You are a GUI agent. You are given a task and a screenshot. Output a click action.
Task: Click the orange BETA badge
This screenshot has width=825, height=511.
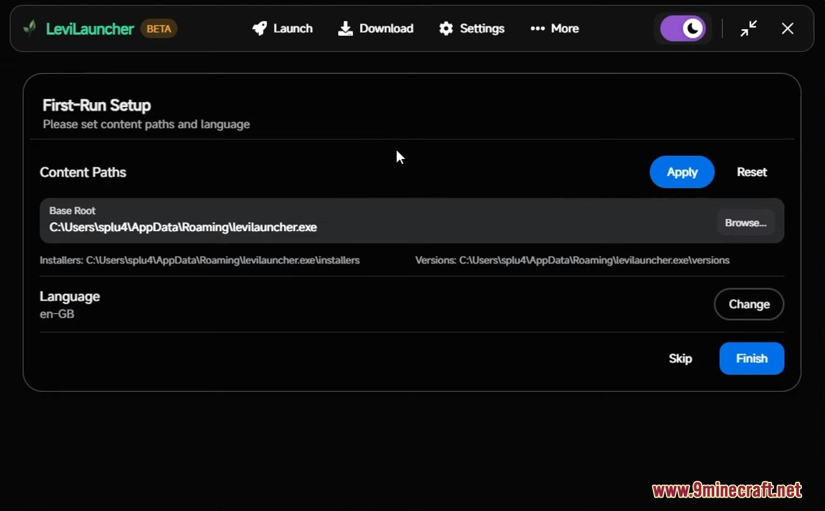point(159,29)
